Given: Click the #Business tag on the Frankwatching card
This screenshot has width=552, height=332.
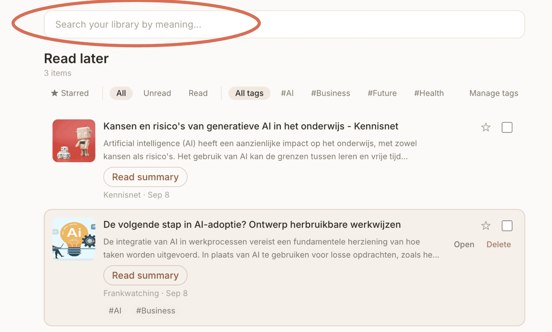Looking at the screenshot, I should pos(155,311).
